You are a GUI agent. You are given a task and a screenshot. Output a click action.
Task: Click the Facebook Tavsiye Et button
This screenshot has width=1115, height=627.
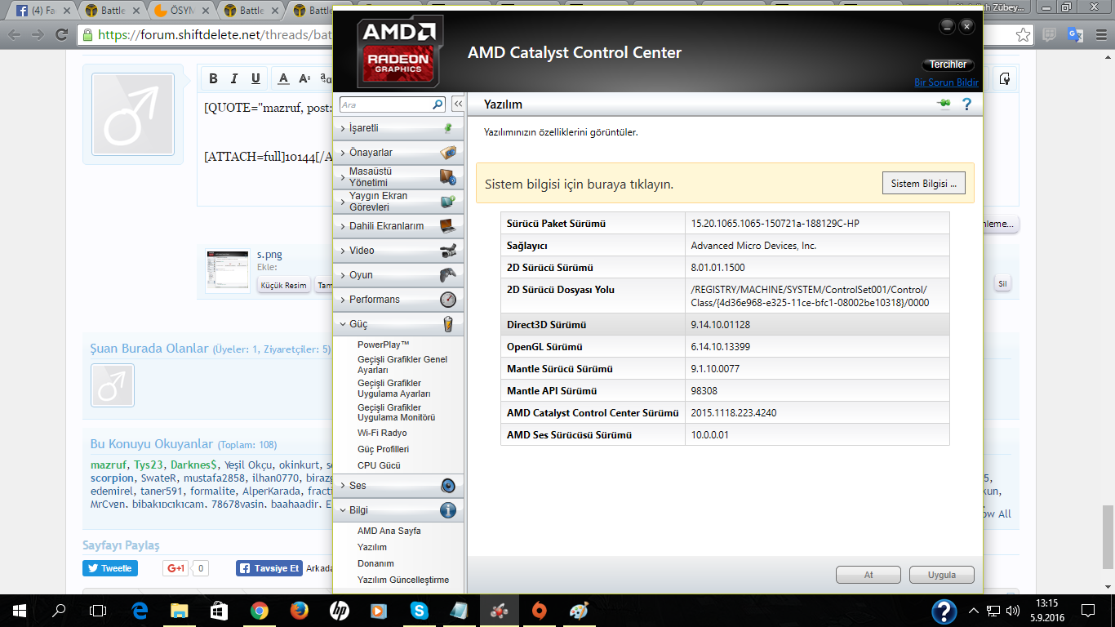tap(269, 568)
